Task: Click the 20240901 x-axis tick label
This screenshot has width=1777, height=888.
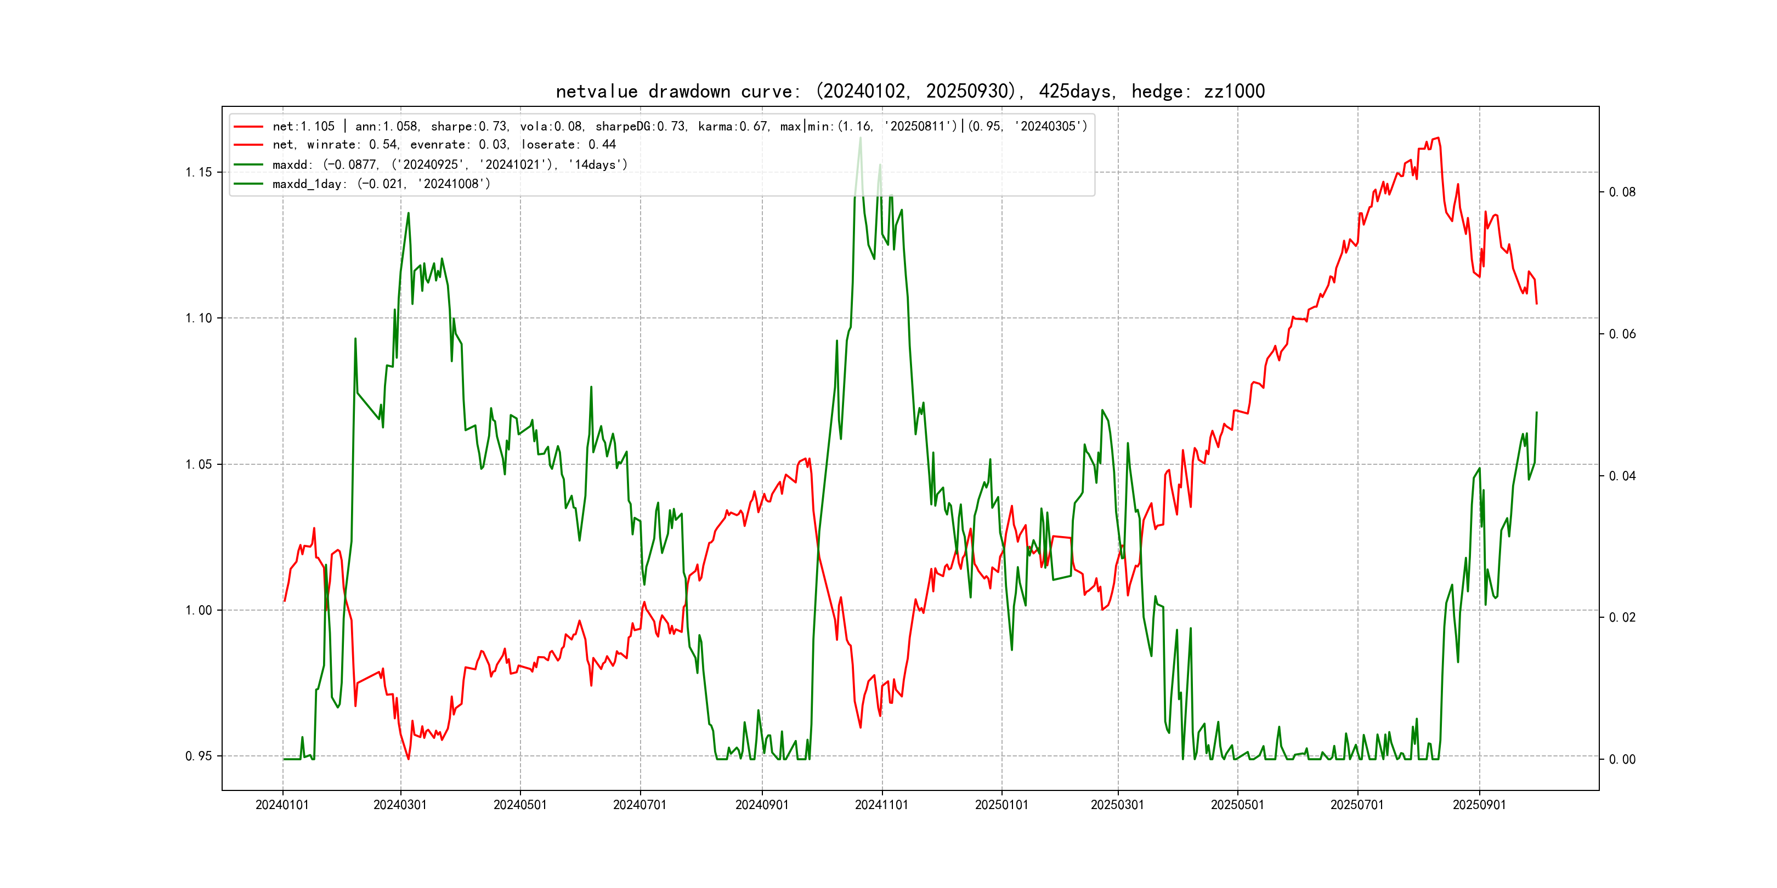Action: (762, 805)
